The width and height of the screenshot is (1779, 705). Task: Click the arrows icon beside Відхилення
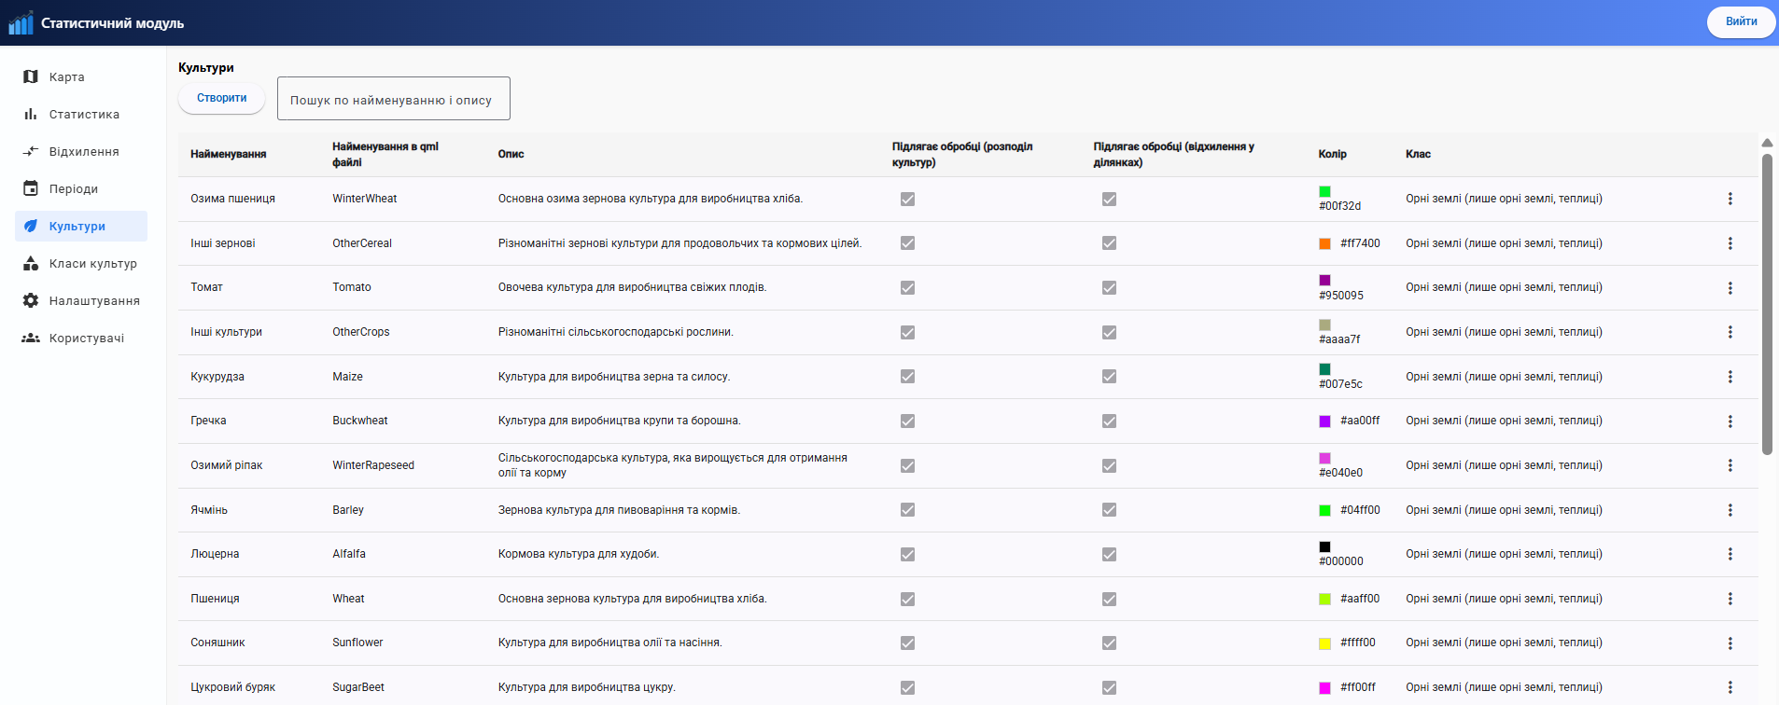click(31, 151)
